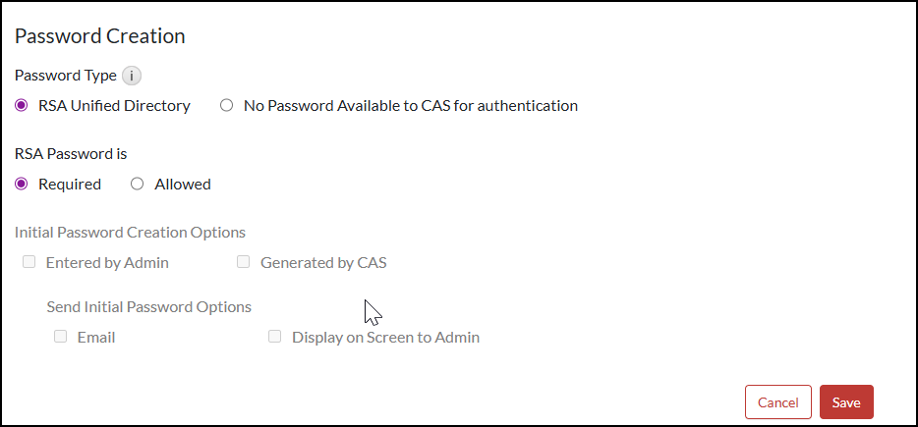Screen dimensions: 918x427
Task: Enable the Generated by CAS checkbox
Action: [x=244, y=262]
